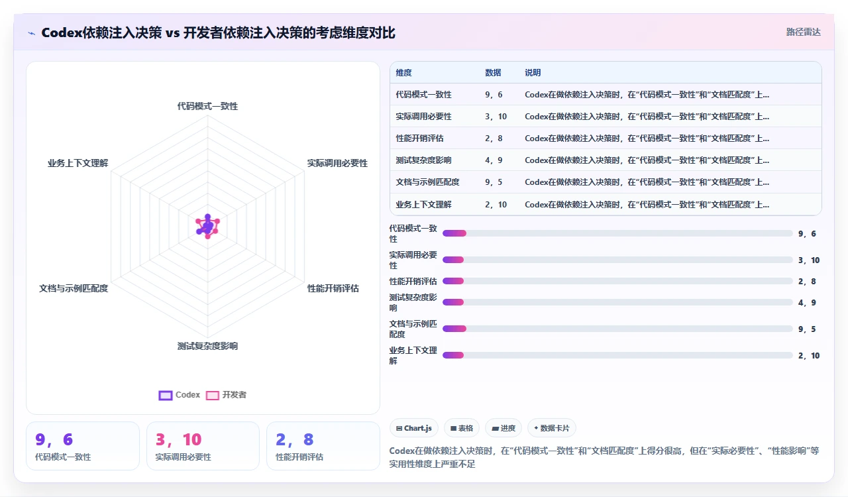This screenshot has width=848, height=497.
Task: Click the 业务上下文理解 progress bar
Action: click(617, 355)
